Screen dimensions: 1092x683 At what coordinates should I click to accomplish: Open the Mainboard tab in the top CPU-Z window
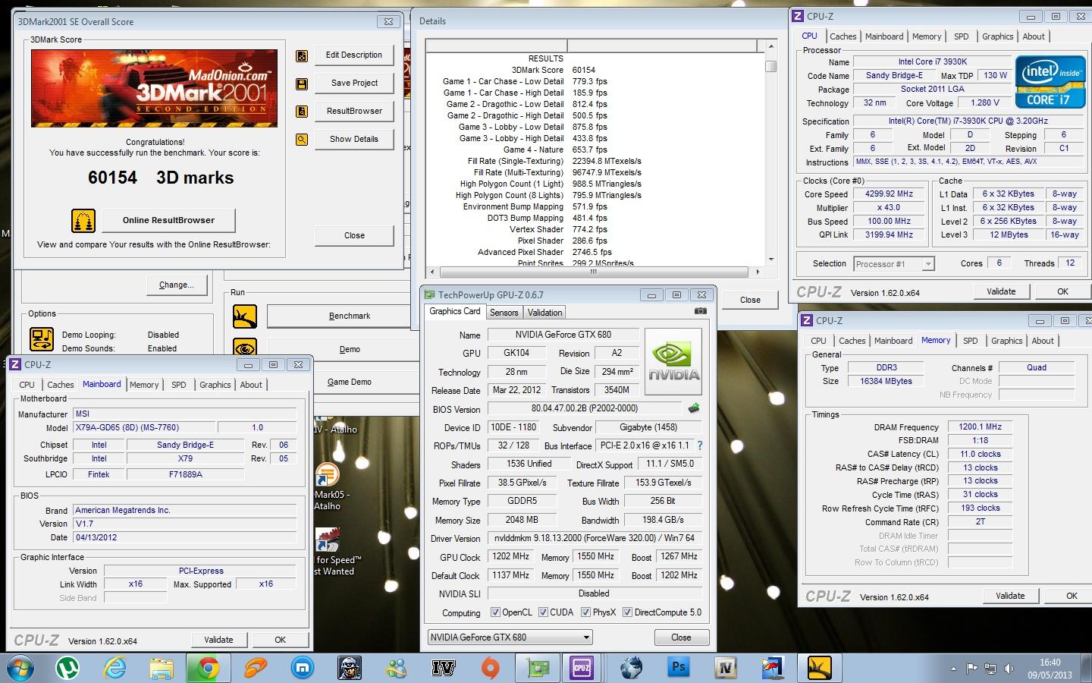click(x=884, y=36)
